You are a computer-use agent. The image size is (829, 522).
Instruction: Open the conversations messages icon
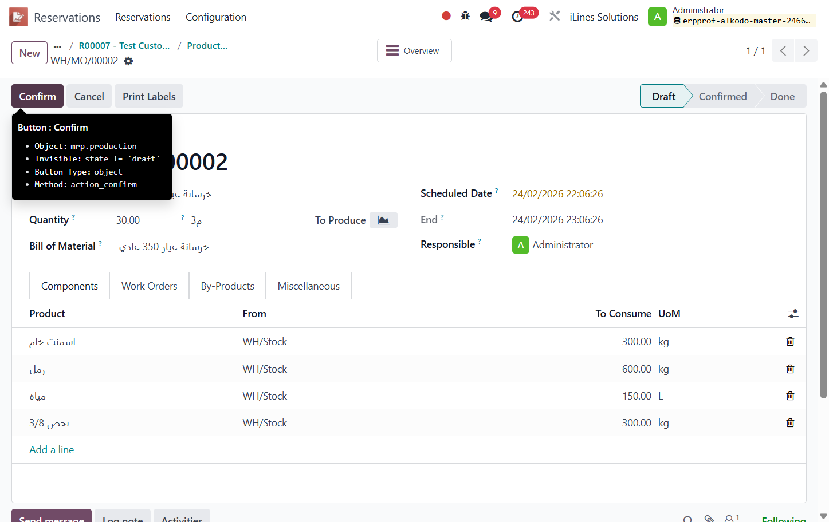click(x=486, y=16)
